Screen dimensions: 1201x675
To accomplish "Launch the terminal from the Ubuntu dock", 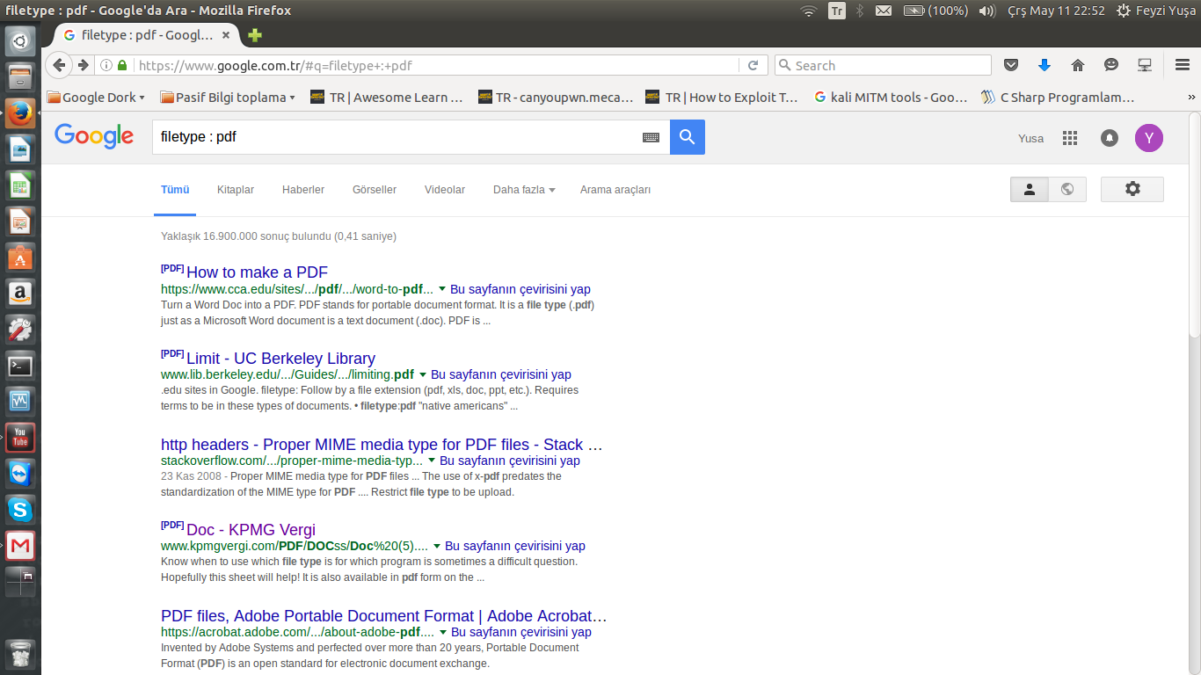I will [x=20, y=366].
